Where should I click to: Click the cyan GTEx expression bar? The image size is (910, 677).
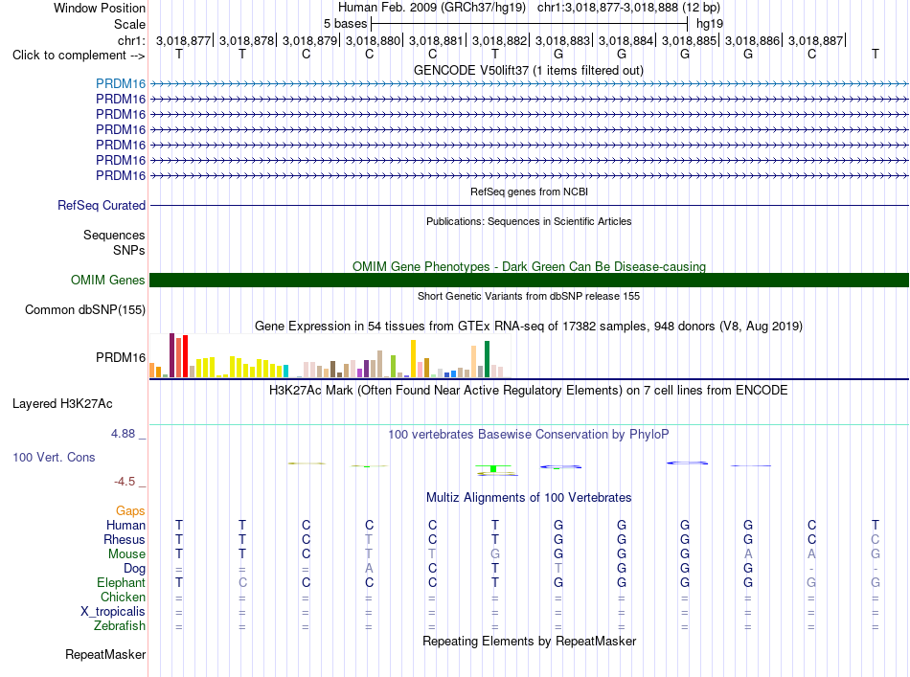285,372
